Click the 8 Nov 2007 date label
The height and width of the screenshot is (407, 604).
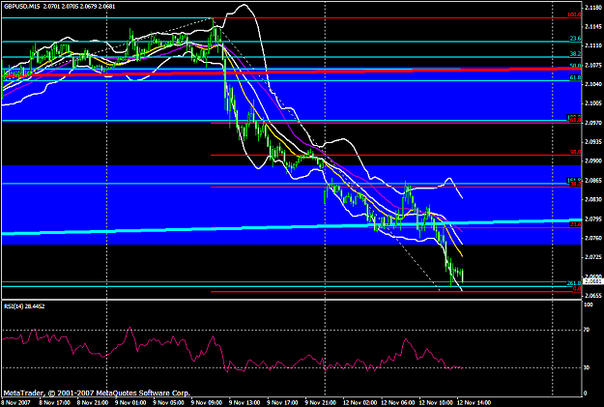tap(14, 403)
